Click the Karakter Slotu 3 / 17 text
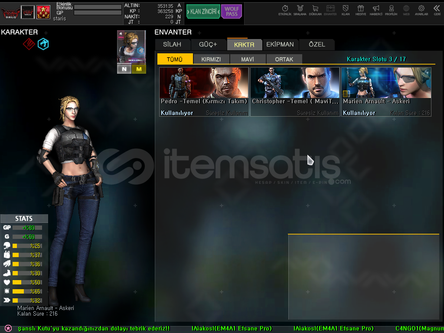This screenshot has height=333, width=444. coord(376,59)
